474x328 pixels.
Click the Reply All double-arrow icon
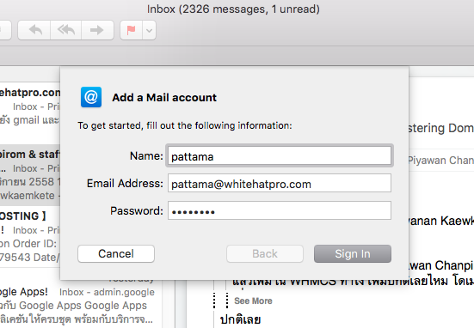tap(66, 30)
